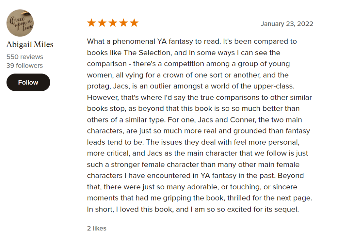Screen dimensions: 338x238
Task: Click the fourth orange rating star
Action: 123,23
